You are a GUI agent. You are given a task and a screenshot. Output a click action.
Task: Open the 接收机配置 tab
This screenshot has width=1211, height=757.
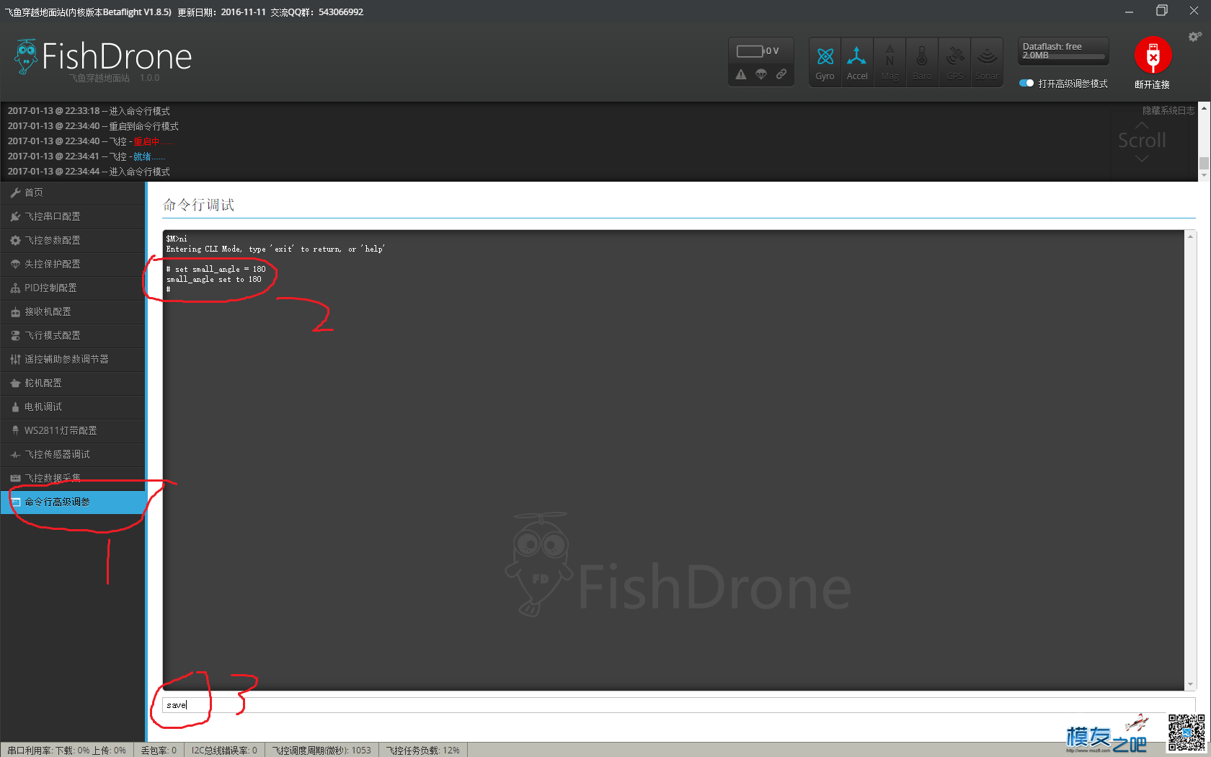point(72,311)
